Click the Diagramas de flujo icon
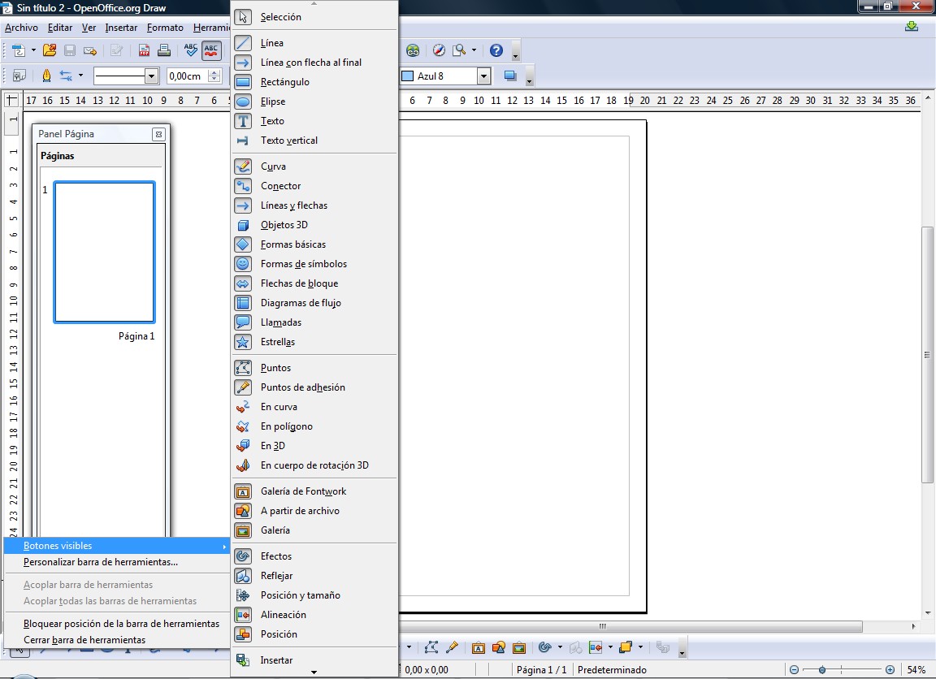The width and height of the screenshot is (936, 679). (243, 303)
